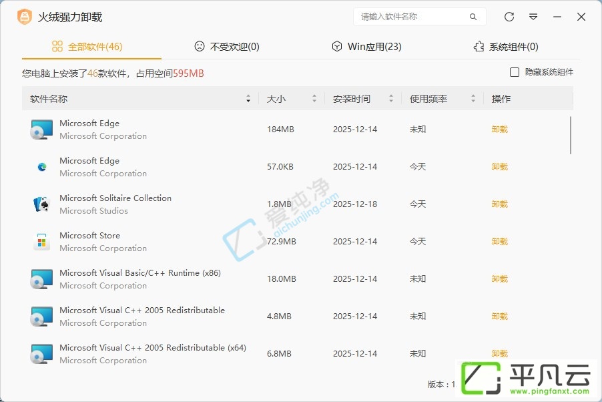This screenshot has width=602, height=402.
Task: Click the grid icon of 全部软件 tab
Action: tap(57, 47)
